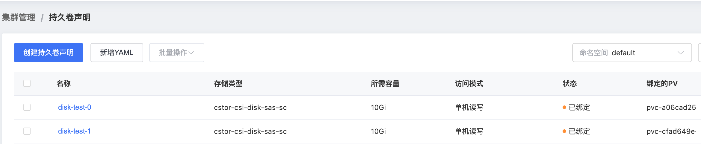Click the 名称 column header
The image size is (701, 144).
(64, 84)
